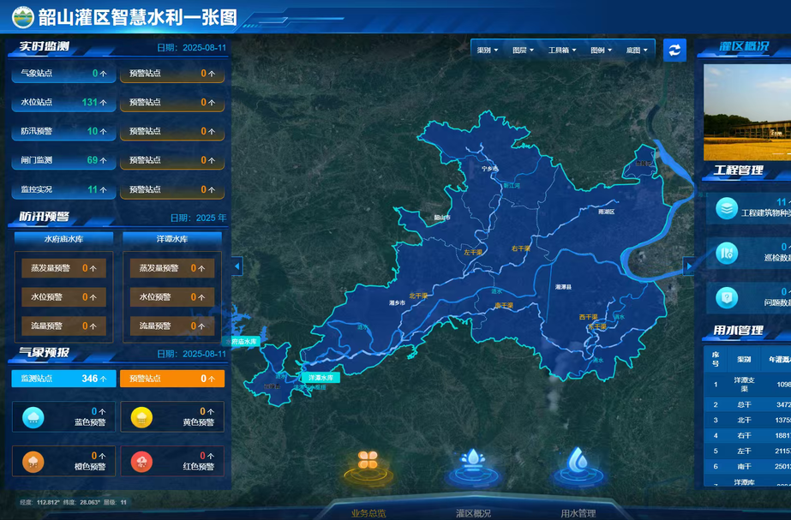Click the 用水管理 water drop icon

tap(578, 461)
